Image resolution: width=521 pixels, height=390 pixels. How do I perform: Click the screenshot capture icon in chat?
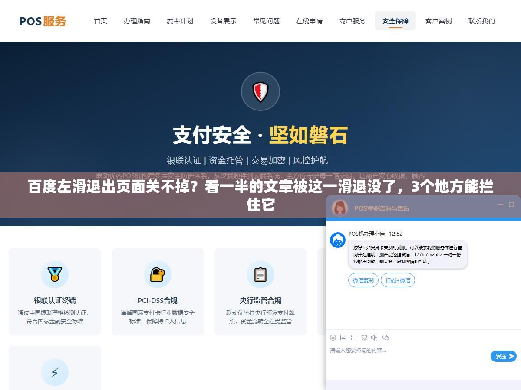[x=354, y=337]
